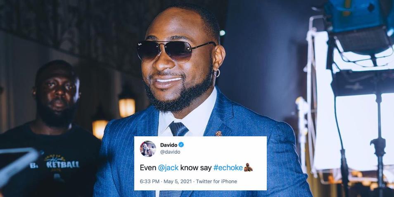Open the #echoke hashtag
394x197 pixels.
pos(228,168)
